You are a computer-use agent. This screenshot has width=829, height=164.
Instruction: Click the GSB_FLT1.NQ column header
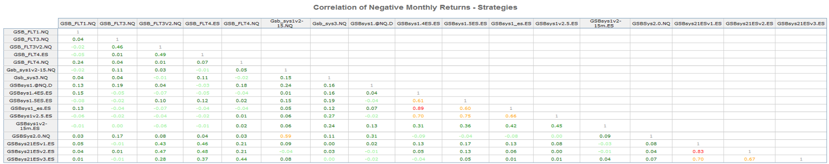click(x=78, y=24)
